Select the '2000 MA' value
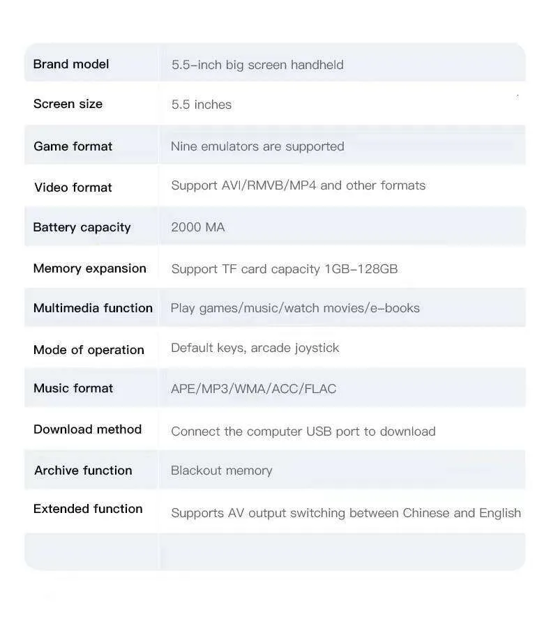The image size is (551, 621). 198,227
